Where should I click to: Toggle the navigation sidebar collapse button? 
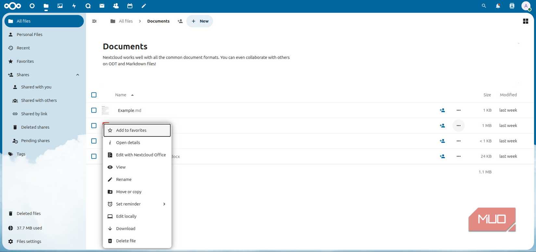(95, 21)
